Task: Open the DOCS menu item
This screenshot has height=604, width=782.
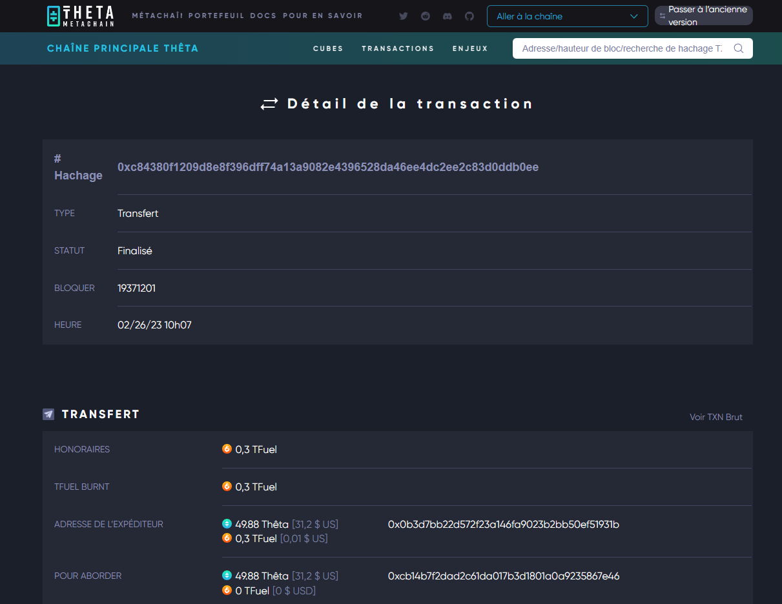Action: 263,15
